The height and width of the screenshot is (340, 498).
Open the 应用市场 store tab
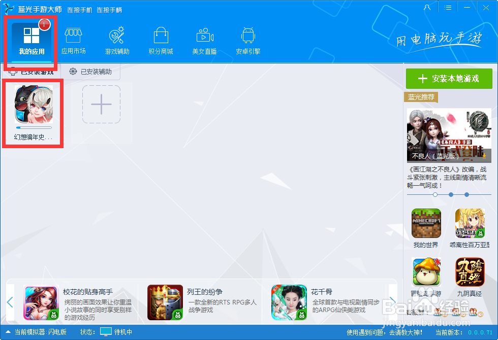point(73,42)
